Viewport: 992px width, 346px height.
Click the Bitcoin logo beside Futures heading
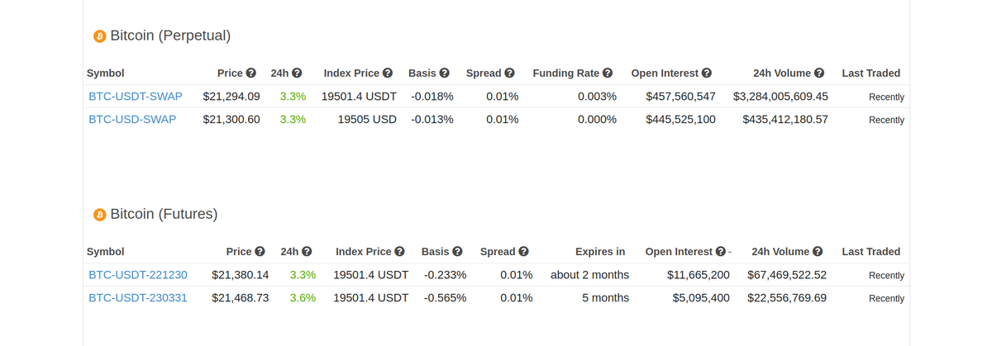(100, 215)
